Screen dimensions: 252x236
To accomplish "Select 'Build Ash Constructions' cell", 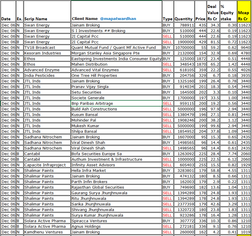I will (116, 109).
